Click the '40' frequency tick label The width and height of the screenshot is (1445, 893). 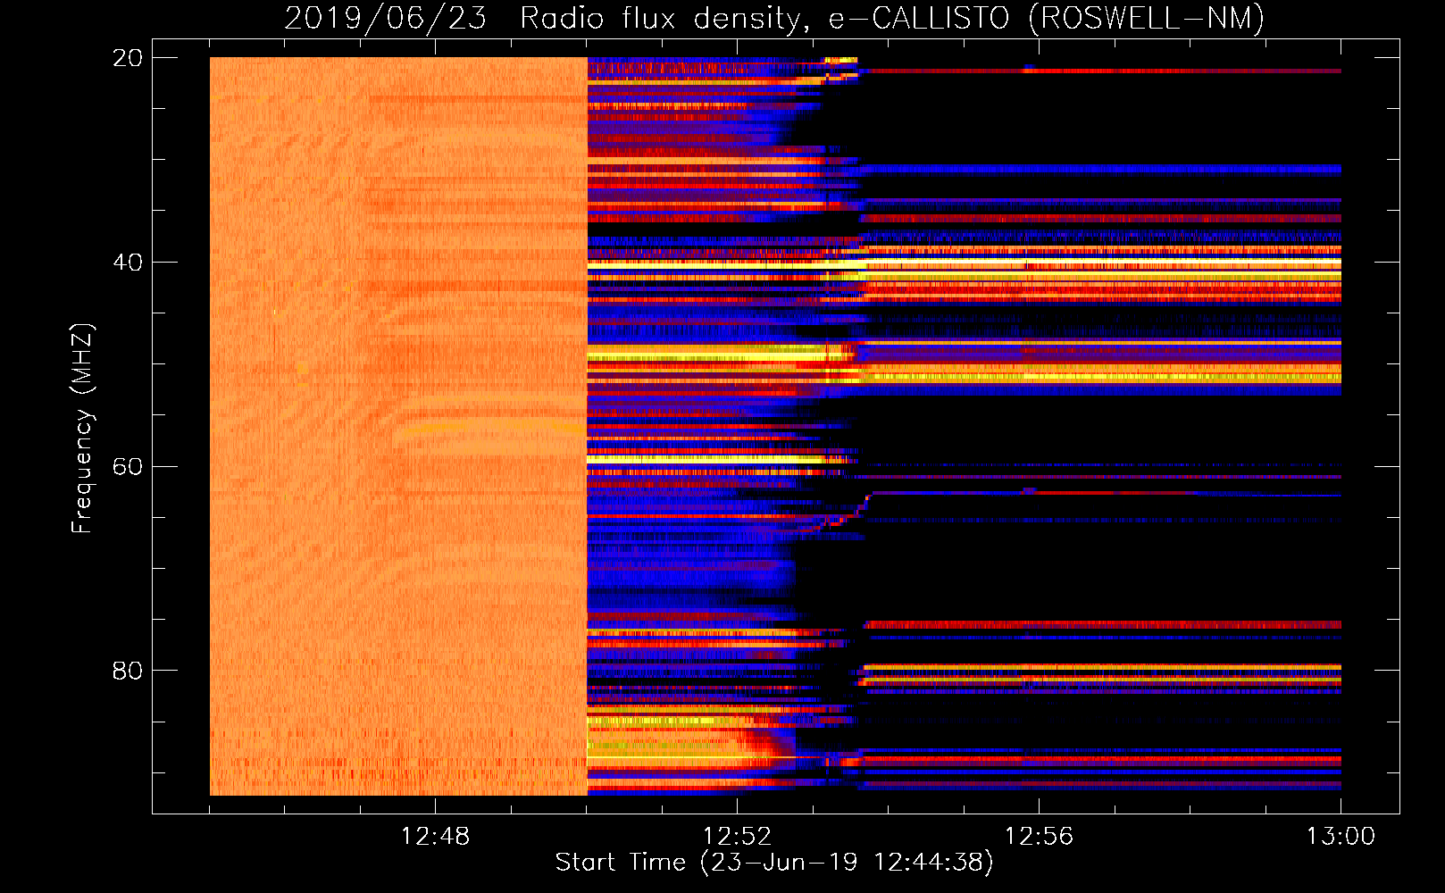tap(128, 263)
